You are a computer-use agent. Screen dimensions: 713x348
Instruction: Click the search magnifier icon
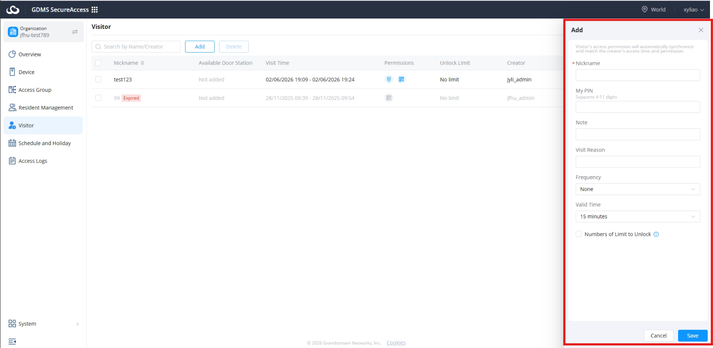[98, 47]
